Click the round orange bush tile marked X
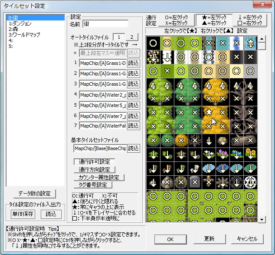This screenshot has width=275, height=255. 181,141
